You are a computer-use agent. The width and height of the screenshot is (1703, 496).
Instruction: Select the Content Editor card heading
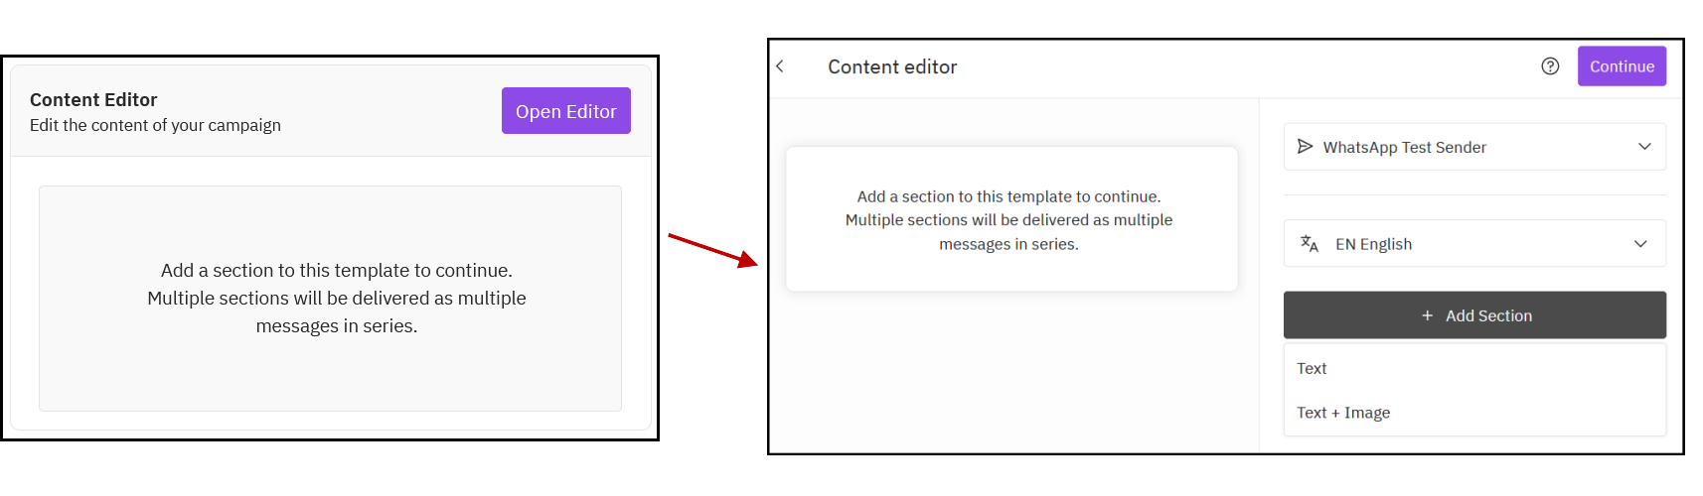[x=93, y=99]
